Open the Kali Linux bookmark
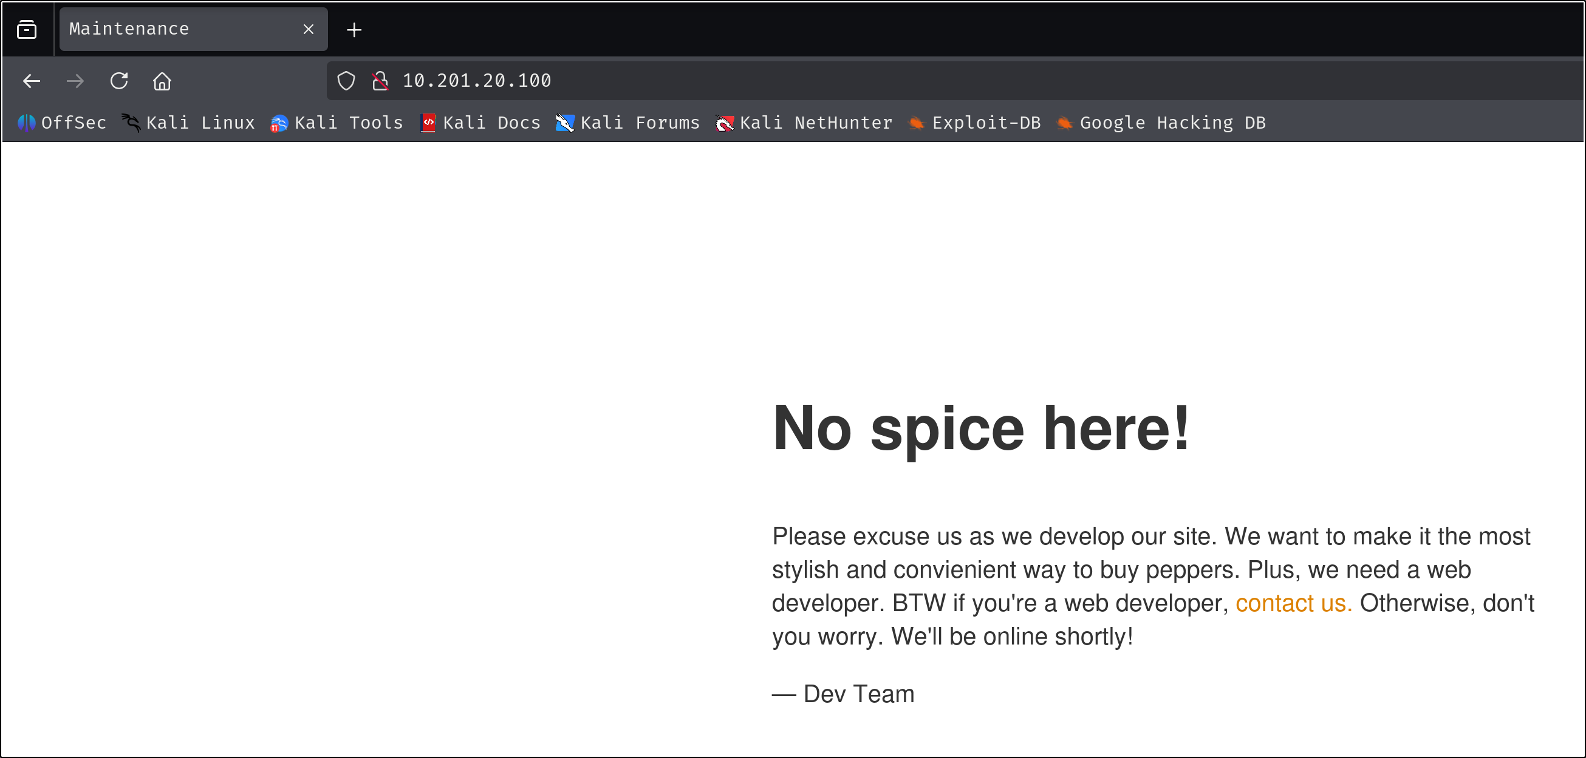This screenshot has height=758, width=1586. [x=188, y=123]
